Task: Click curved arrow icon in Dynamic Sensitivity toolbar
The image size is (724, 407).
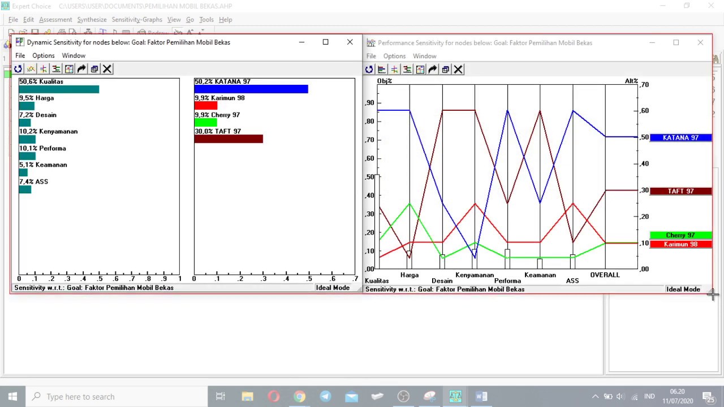Action: [x=81, y=69]
